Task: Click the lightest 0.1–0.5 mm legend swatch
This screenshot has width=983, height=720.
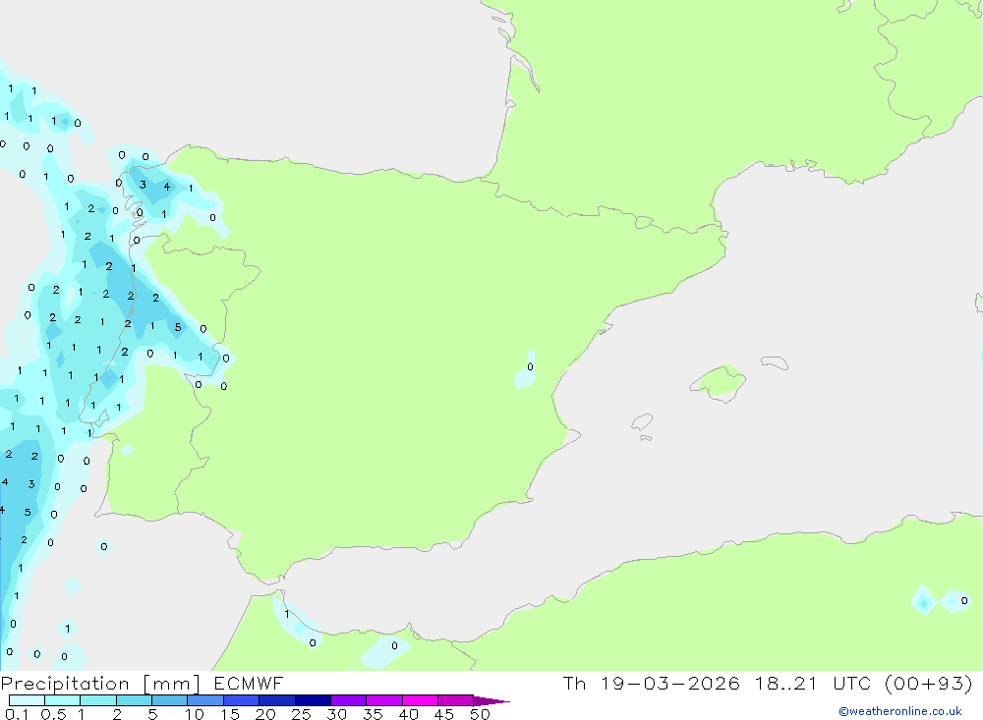Action: 27,700
